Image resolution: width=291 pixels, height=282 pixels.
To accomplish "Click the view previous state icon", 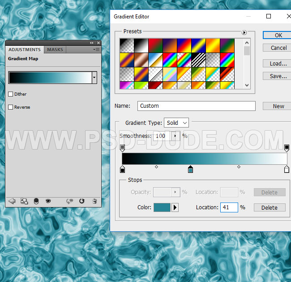I will tap(69, 201).
